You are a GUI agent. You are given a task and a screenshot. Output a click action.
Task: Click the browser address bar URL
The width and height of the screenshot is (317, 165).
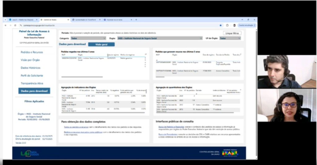tap(39, 25)
